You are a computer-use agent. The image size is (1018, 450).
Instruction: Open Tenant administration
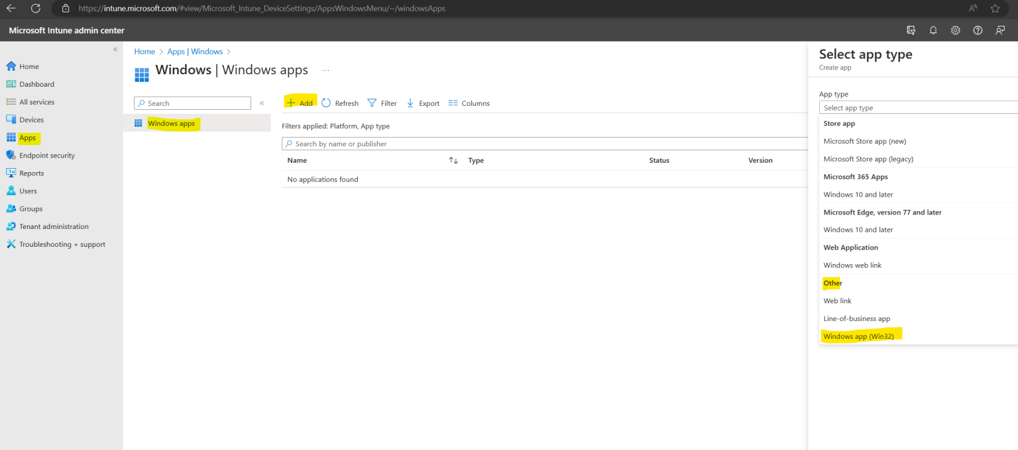tap(53, 226)
